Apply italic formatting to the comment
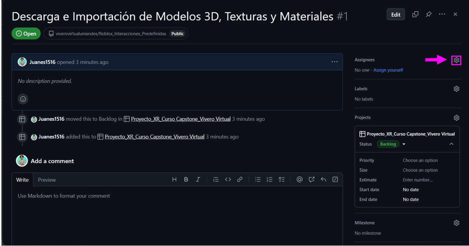Screen dimensions: 469x246 [198, 179]
